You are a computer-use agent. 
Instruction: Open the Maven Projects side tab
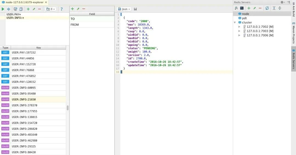click(x=294, y=33)
